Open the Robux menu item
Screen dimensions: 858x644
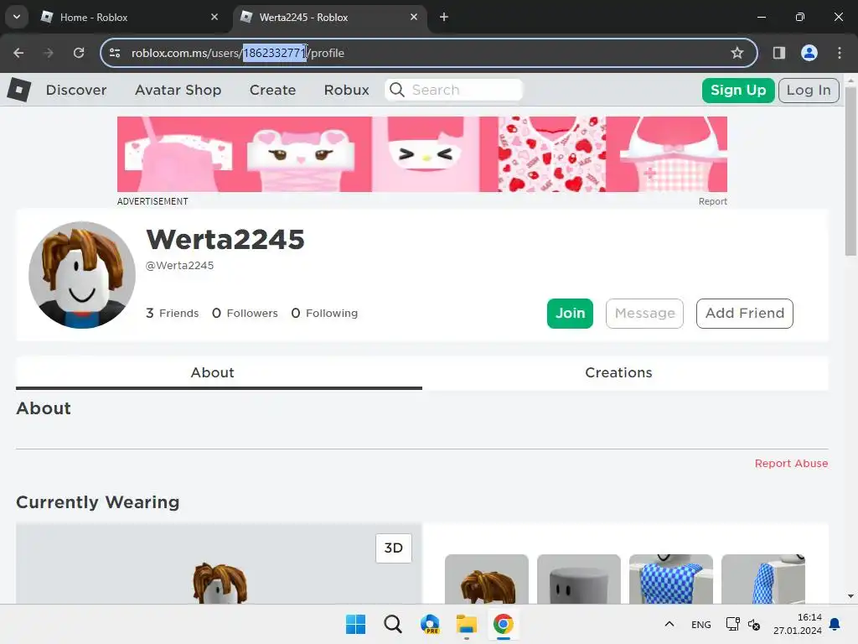(x=346, y=90)
